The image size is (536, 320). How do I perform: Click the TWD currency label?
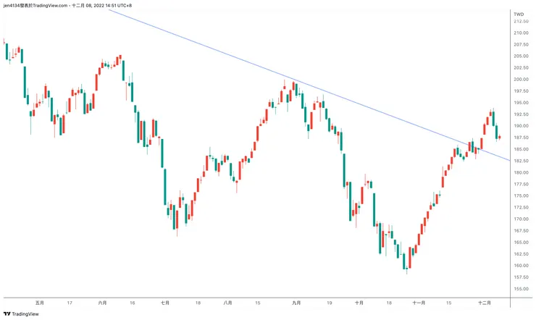pyautogui.click(x=519, y=14)
